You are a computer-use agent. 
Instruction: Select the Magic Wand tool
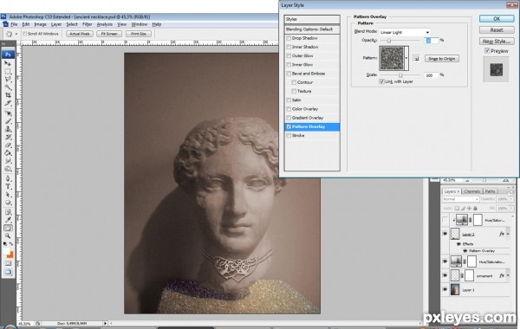8,87
